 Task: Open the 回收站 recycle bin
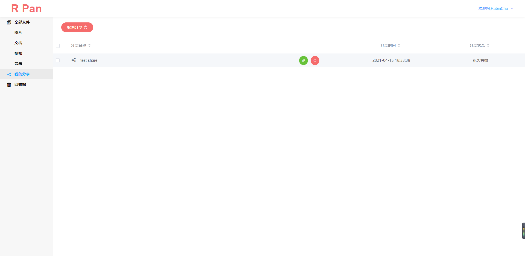coord(26,84)
